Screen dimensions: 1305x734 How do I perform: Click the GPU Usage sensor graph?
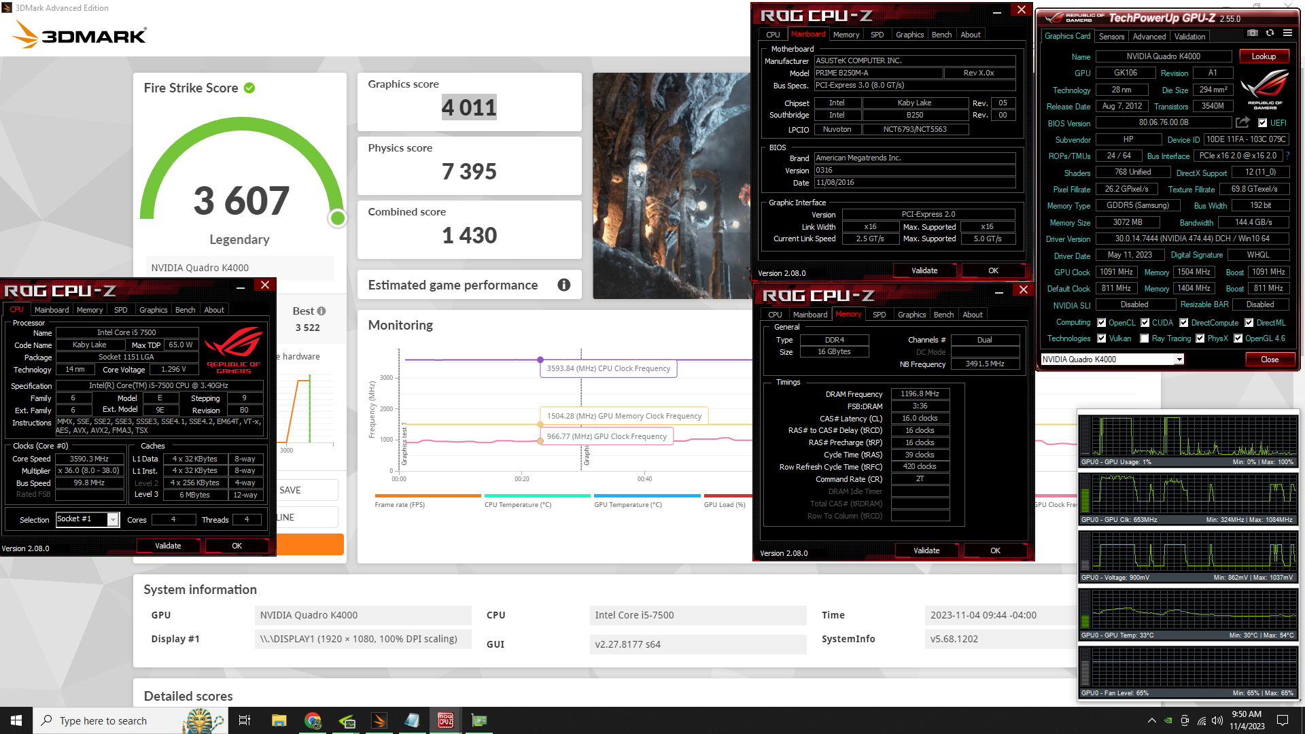1188,441
